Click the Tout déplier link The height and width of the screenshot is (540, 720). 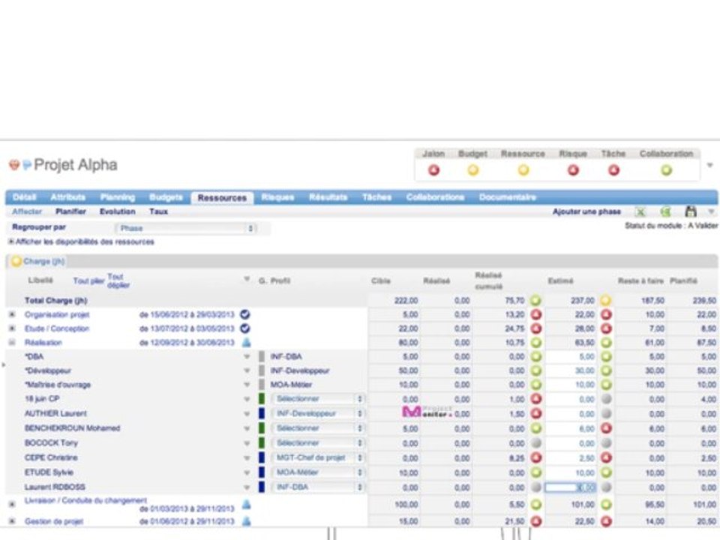[118, 280]
